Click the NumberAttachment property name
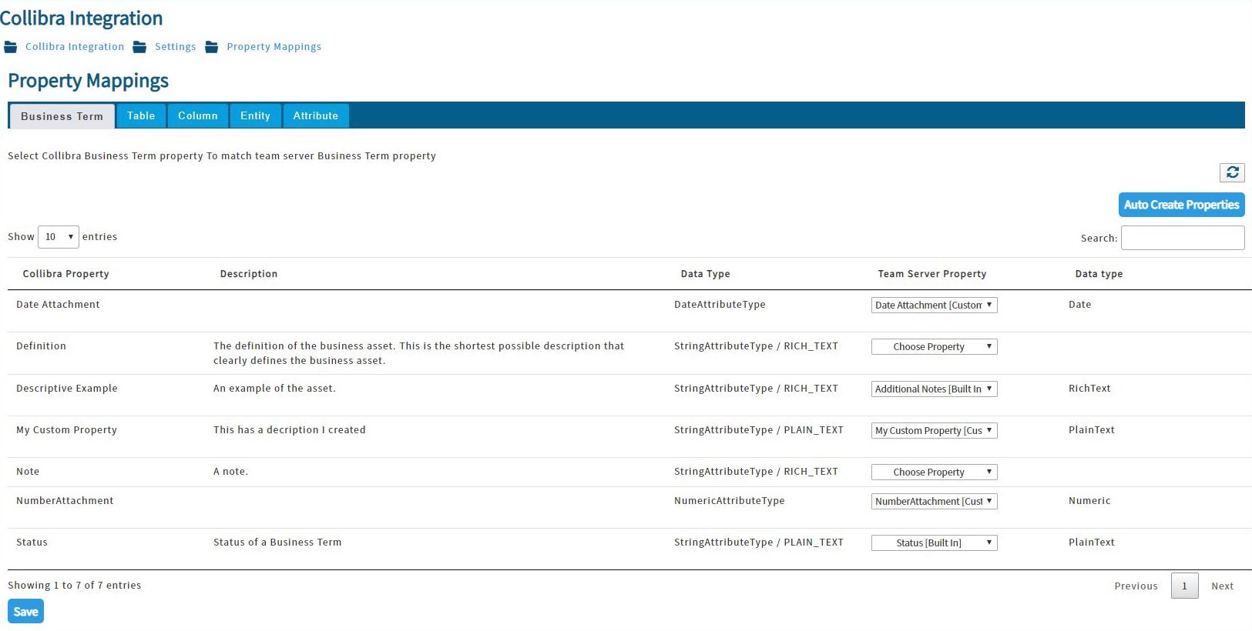 click(x=65, y=501)
